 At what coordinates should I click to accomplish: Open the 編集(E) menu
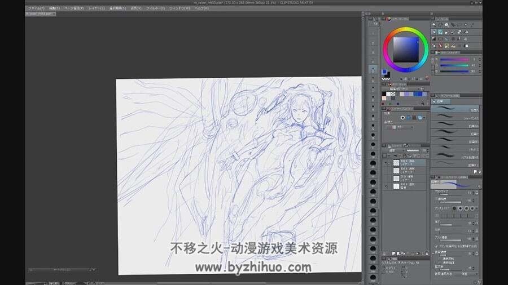[x=54, y=8]
